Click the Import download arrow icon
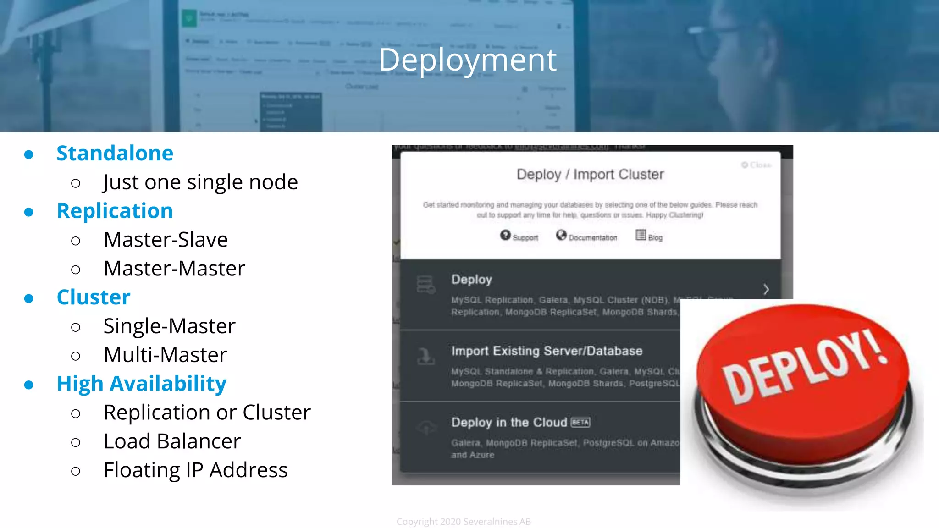The image size is (939, 528). click(426, 356)
